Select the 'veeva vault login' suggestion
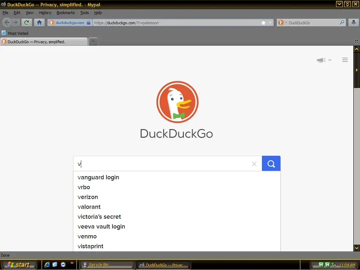 tap(177, 227)
